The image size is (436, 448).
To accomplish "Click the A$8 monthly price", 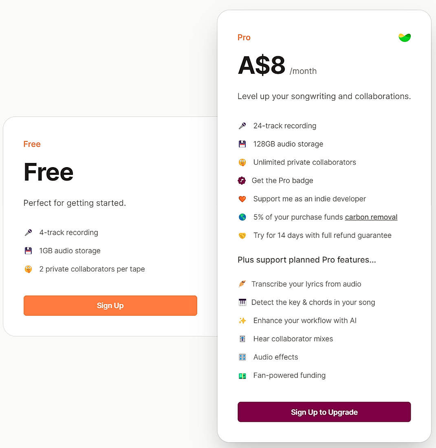I will click(x=261, y=64).
